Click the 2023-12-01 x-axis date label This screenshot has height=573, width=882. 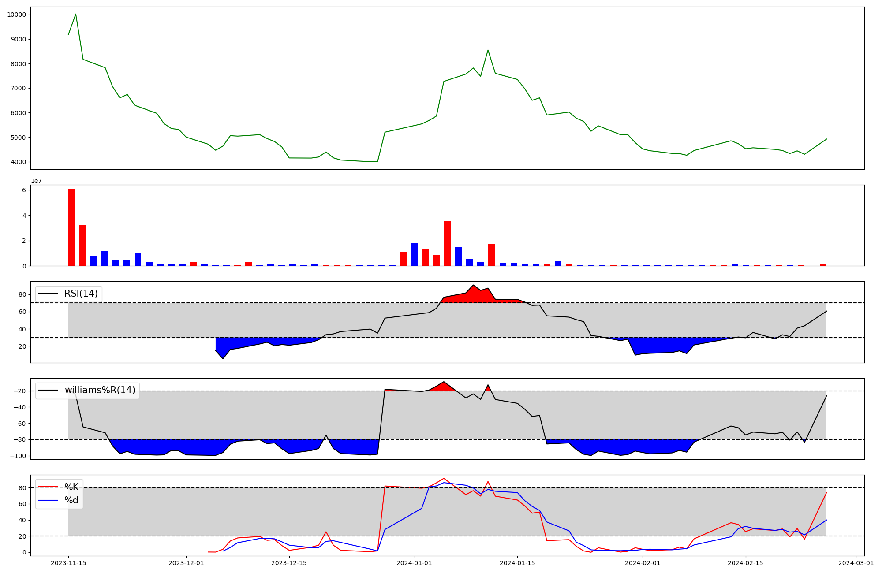pyautogui.click(x=186, y=563)
